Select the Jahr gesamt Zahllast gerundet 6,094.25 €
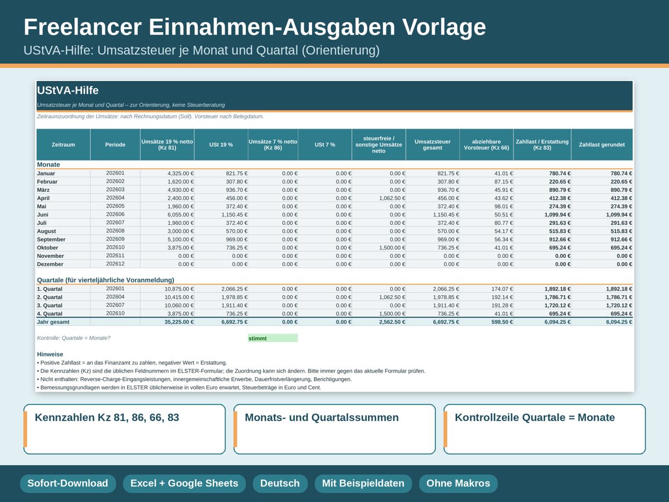Image resolution: width=669 pixels, height=502 pixels. (x=602, y=322)
